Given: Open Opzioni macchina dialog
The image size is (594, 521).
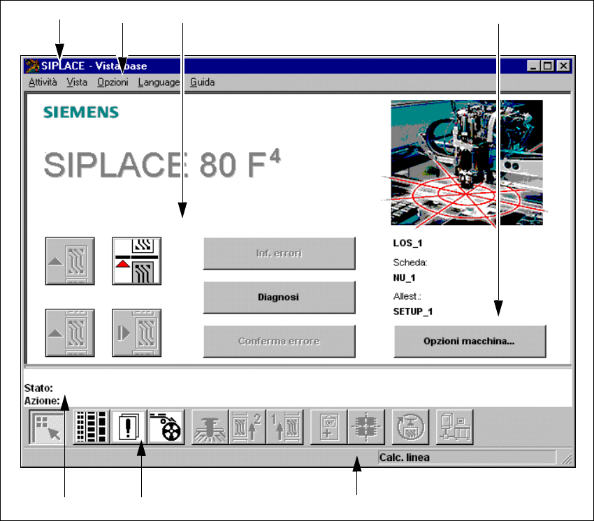Looking at the screenshot, I should coord(470,341).
